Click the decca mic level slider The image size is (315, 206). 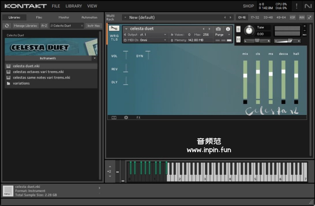point(283,71)
